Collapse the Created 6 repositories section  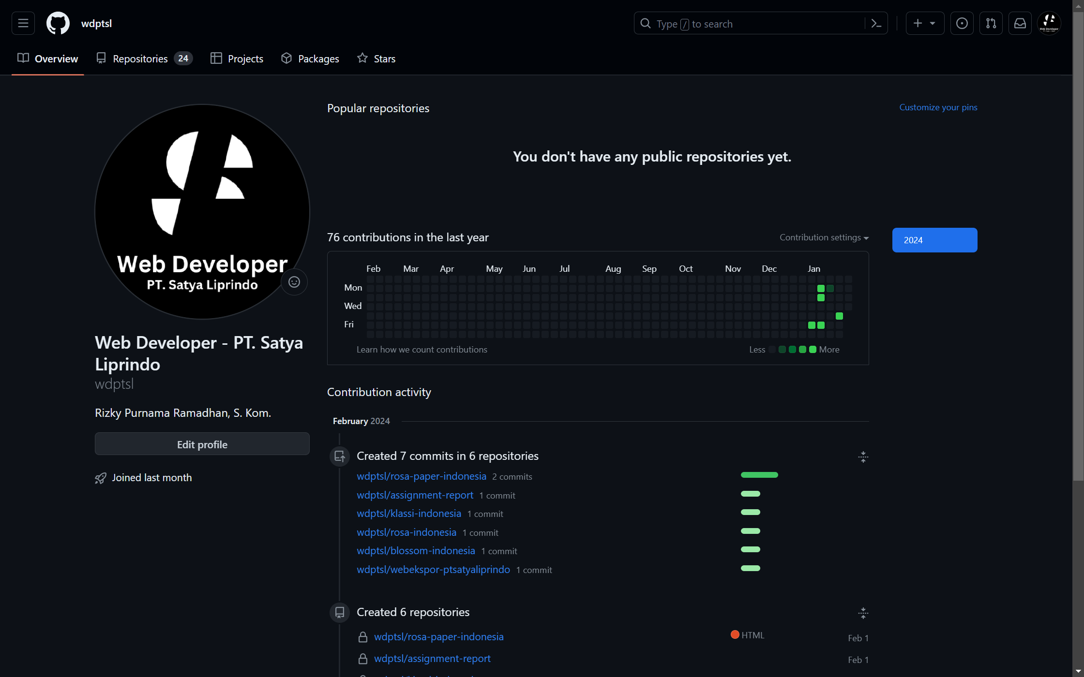click(x=863, y=613)
